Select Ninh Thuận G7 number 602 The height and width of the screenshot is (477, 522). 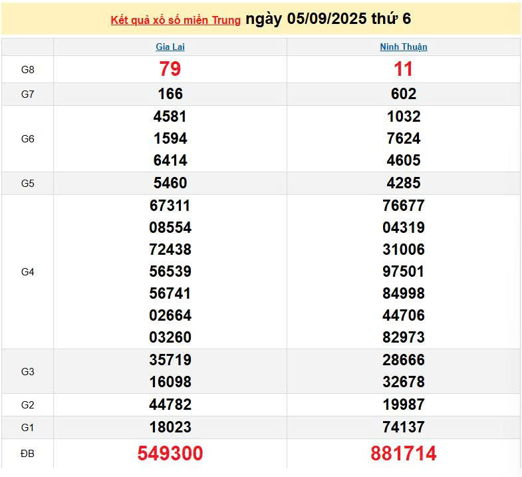click(x=404, y=94)
